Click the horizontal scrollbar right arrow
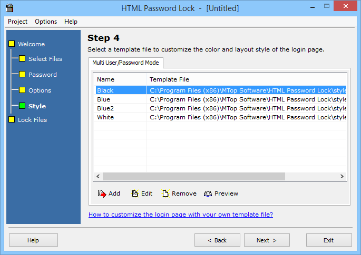Image resolution: width=361 pixels, height=255 pixels. [342, 177]
